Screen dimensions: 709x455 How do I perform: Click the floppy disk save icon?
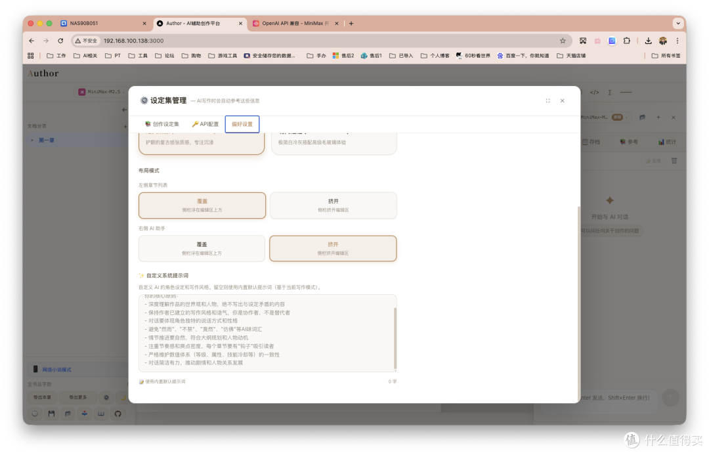click(x=52, y=414)
